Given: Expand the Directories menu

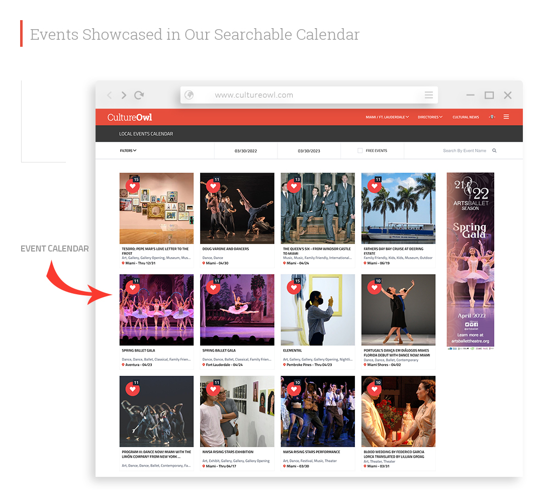Looking at the screenshot, I should point(430,117).
